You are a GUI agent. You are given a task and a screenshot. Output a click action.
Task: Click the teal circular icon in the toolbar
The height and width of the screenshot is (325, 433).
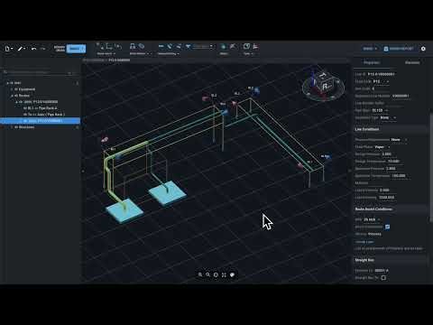pyautogui.click(x=223, y=46)
